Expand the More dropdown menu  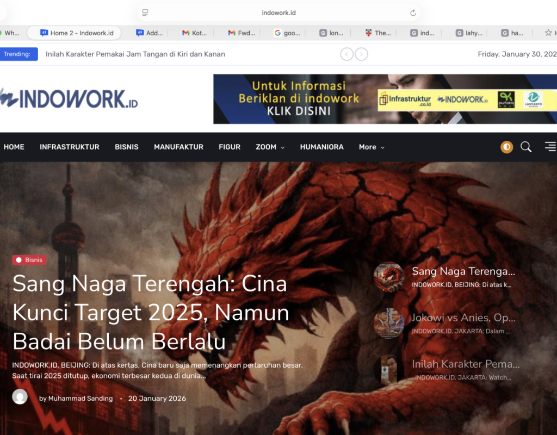pos(372,147)
